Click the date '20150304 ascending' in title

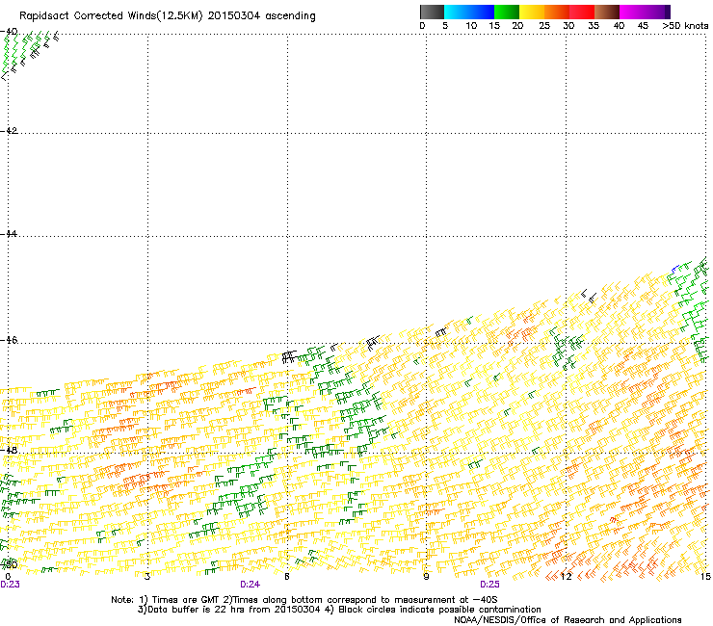point(261,16)
